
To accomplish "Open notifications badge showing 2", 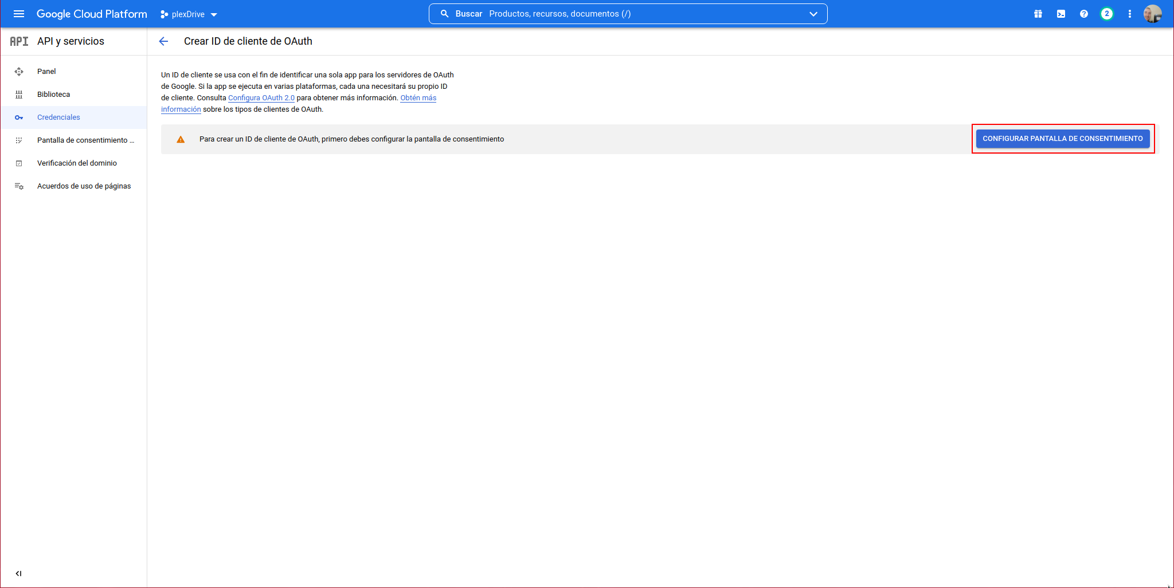I will [1107, 14].
